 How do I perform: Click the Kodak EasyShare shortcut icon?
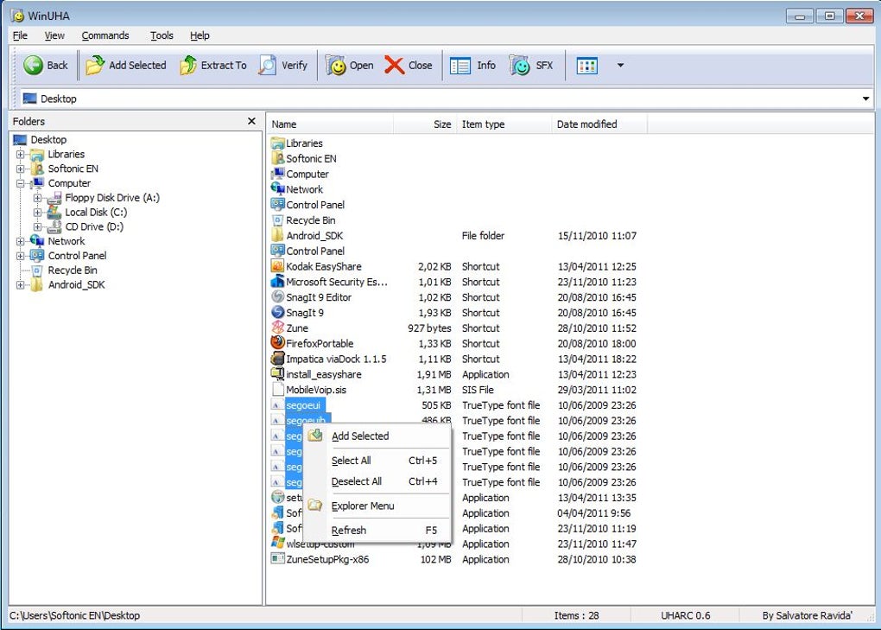[x=277, y=266]
